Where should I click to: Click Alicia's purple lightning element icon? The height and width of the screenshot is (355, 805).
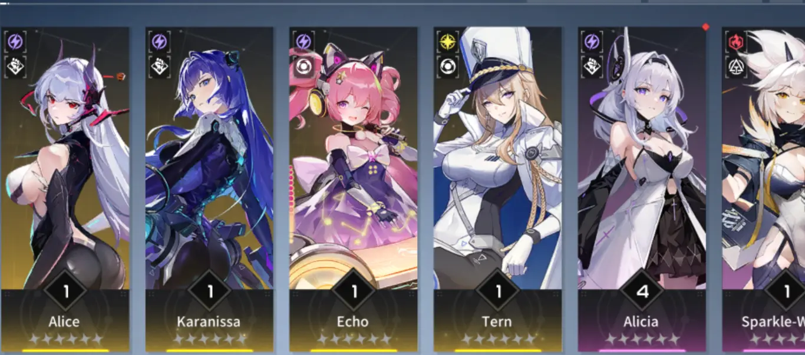pos(592,42)
